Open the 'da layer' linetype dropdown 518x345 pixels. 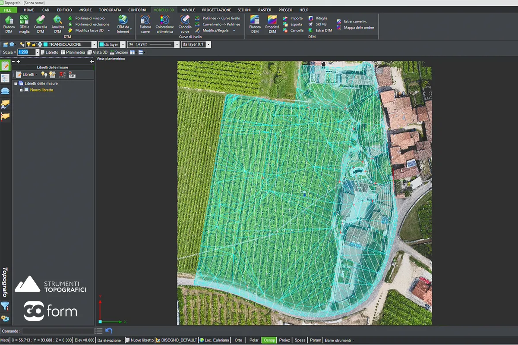pyautogui.click(x=177, y=44)
